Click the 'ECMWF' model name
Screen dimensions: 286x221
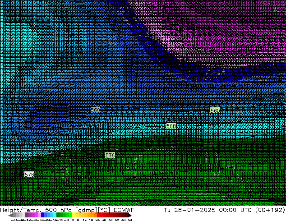click(124, 210)
